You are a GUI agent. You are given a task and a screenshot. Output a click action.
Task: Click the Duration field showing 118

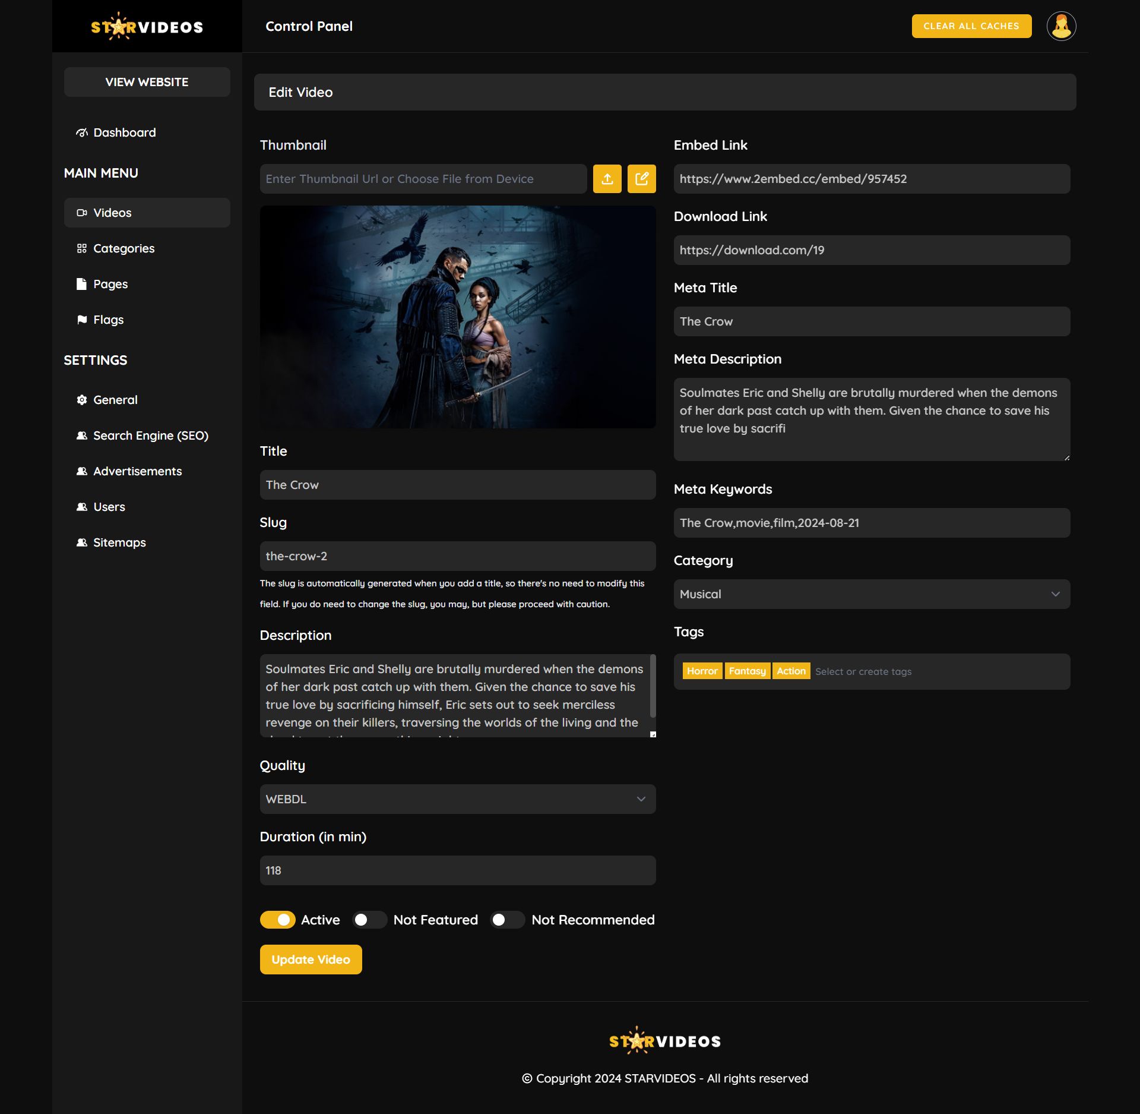tap(458, 870)
